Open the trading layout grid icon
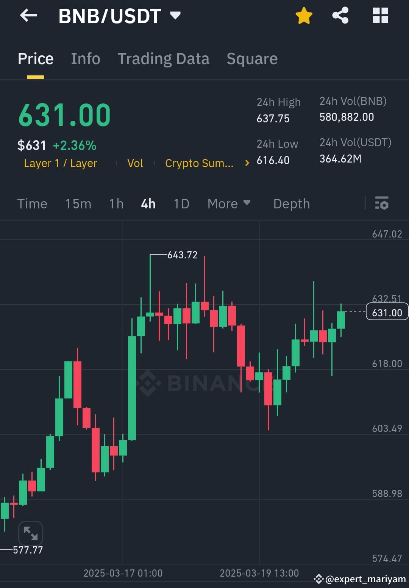Viewport: 409px width, 588px height. [x=380, y=16]
